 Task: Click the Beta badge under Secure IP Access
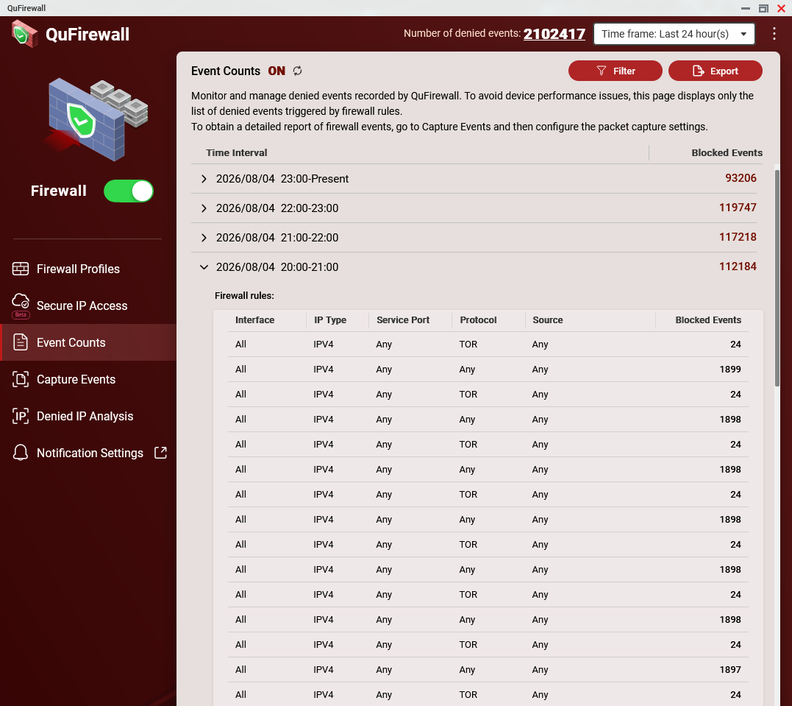(21, 315)
